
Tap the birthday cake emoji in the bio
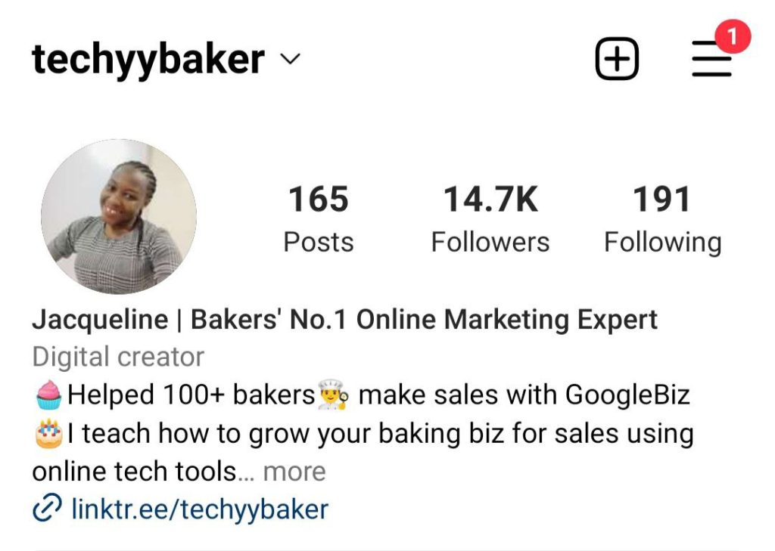(49, 434)
